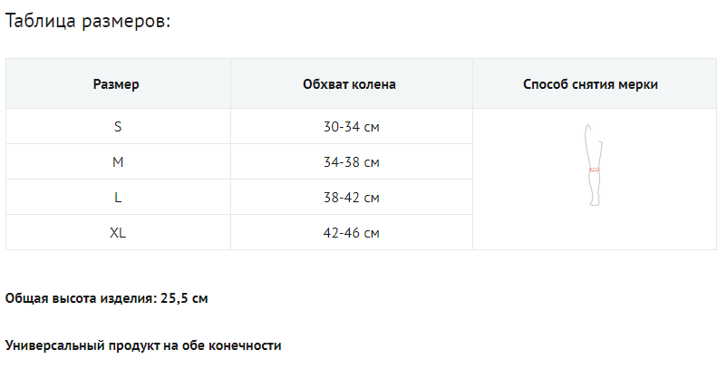The height and width of the screenshot is (379, 727).
Task: Click the red knee measurement band
Action: tap(594, 170)
